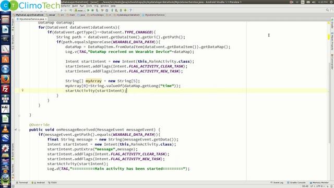Open the Tools menu
Screen dimensions: 334x188
click(x=89, y=6)
